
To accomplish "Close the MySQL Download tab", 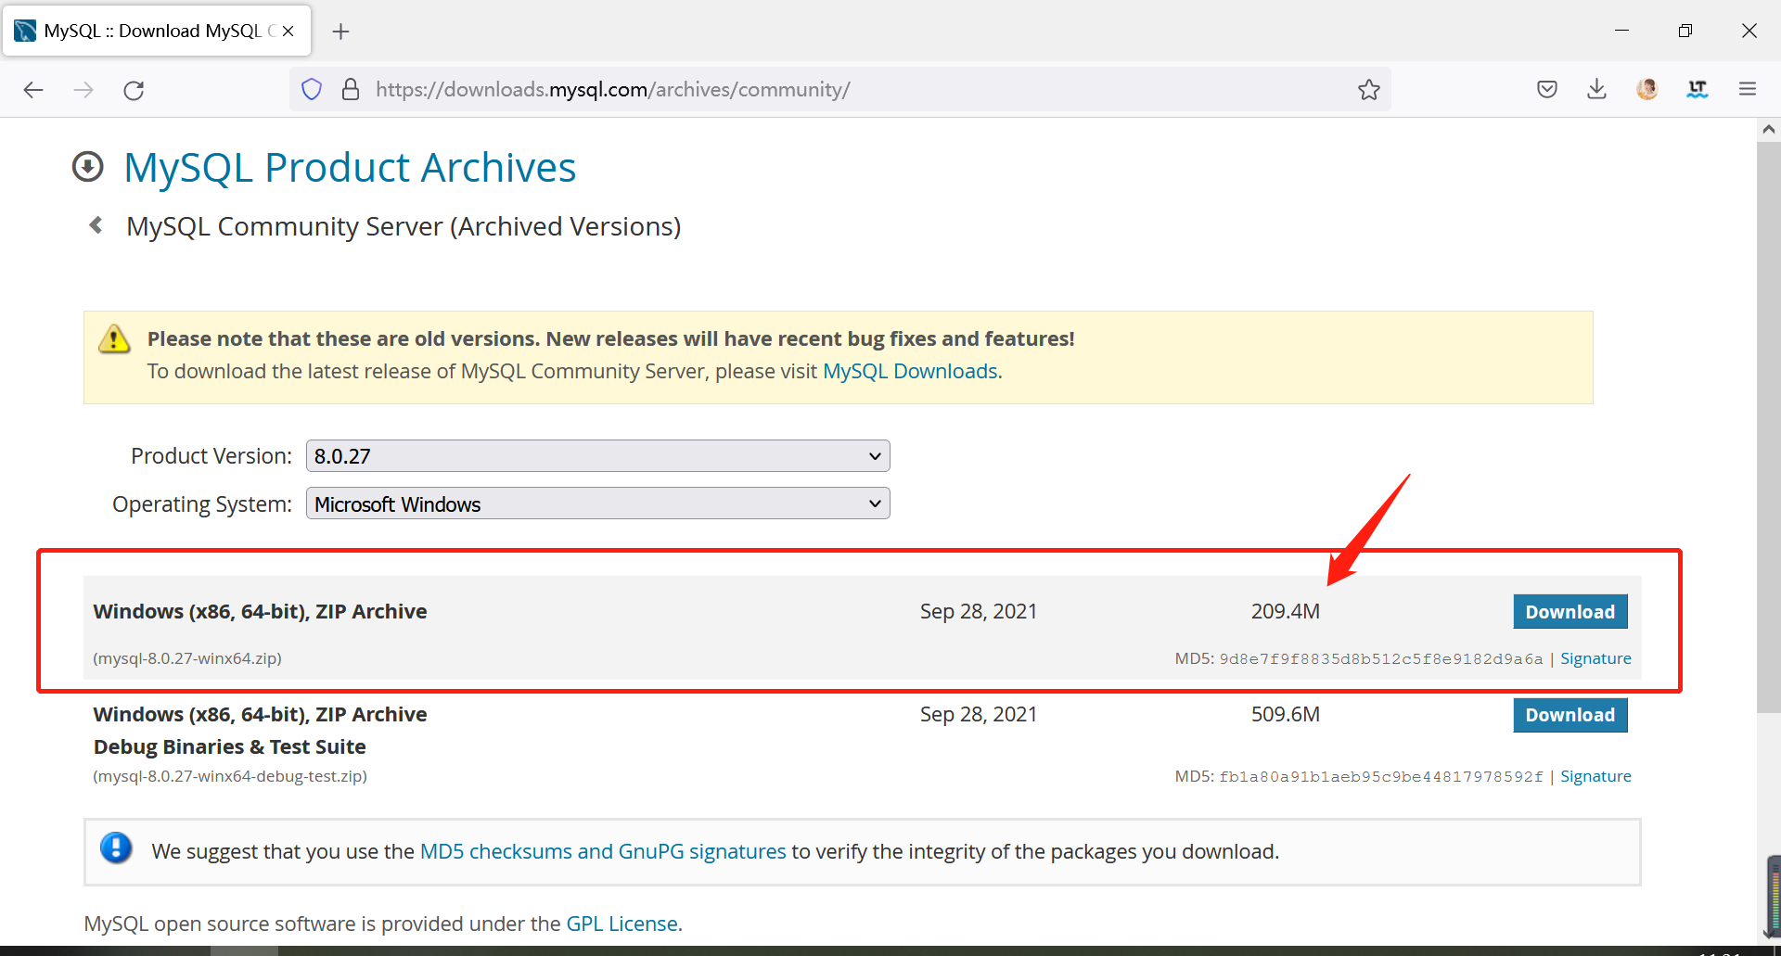I will tap(288, 32).
